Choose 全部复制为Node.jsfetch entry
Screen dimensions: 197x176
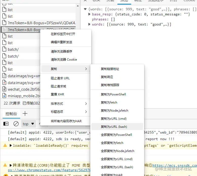117,151
